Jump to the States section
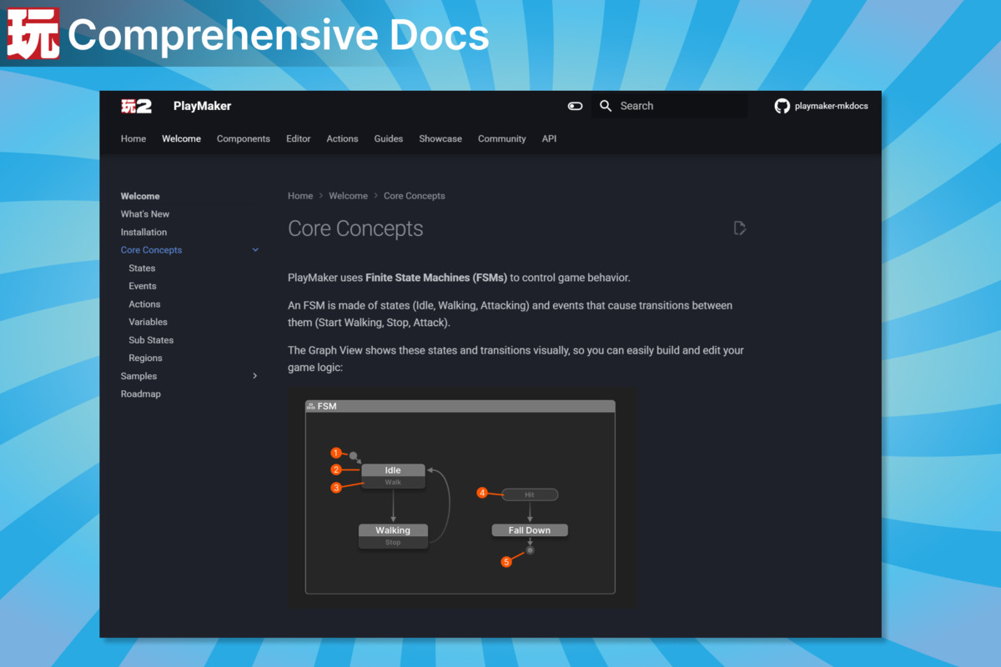1001x667 pixels. point(142,268)
